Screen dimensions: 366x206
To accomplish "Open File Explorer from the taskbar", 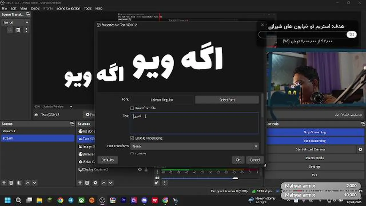I will coord(39,200).
